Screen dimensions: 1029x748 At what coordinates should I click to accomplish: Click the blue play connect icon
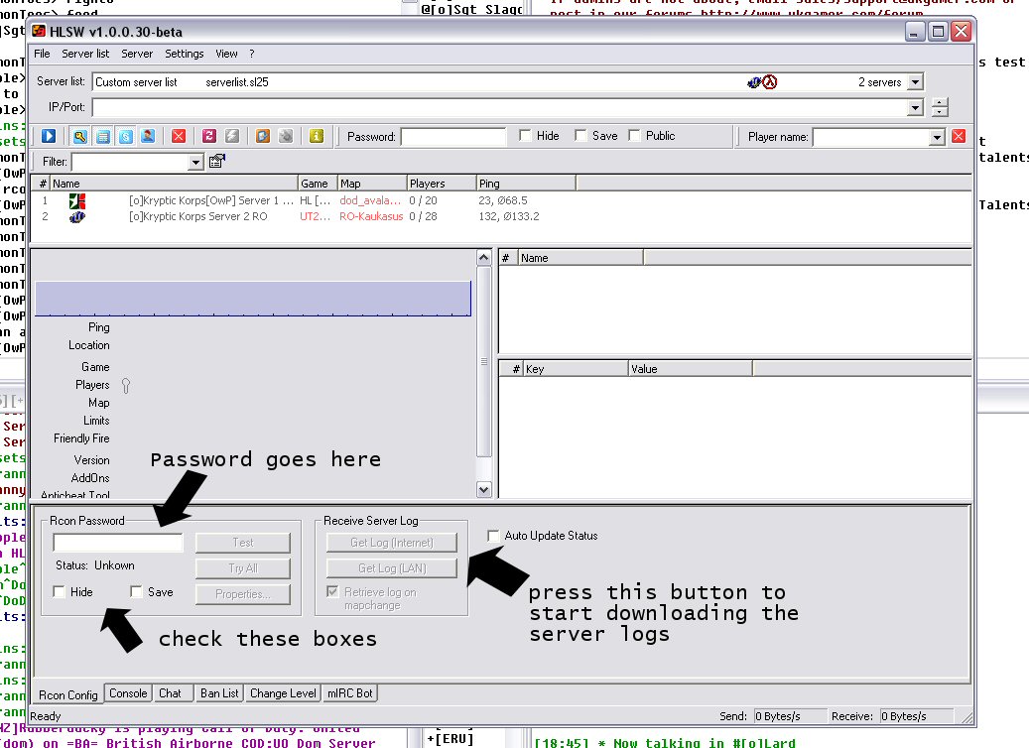click(x=49, y=136)
